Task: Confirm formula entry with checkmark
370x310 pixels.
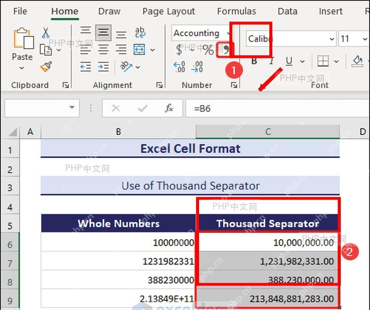Action: point(142,108)
